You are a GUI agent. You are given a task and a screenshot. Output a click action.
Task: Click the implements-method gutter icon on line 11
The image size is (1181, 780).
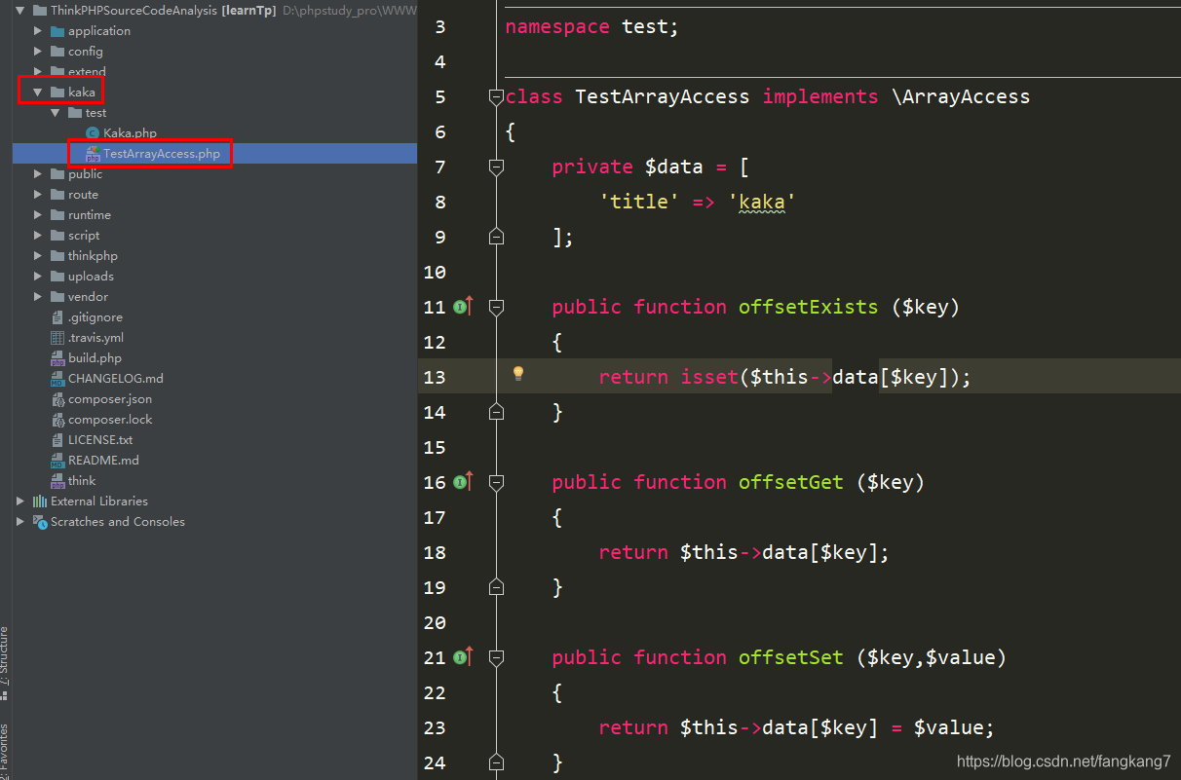[463, 307]
